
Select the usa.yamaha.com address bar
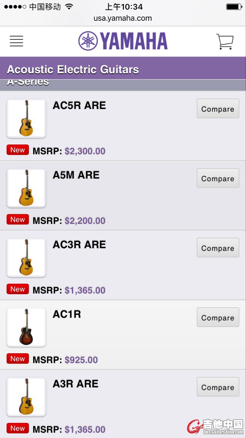[123, 19]
